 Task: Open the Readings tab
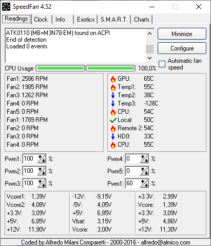pyautogui.click(x=16, y=19)
